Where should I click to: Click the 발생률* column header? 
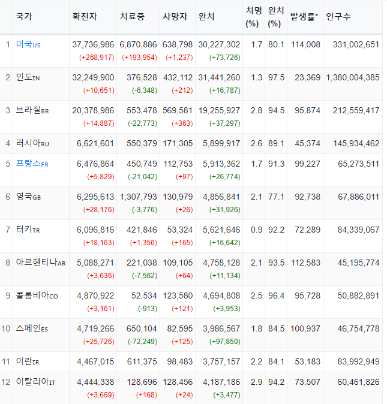pyautogui.click(x=304, y=17)
